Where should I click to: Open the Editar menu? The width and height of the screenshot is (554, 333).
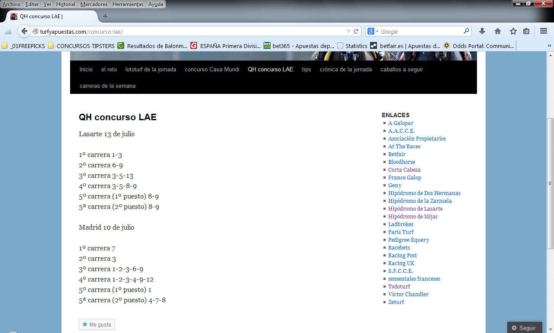pos(32,4)
